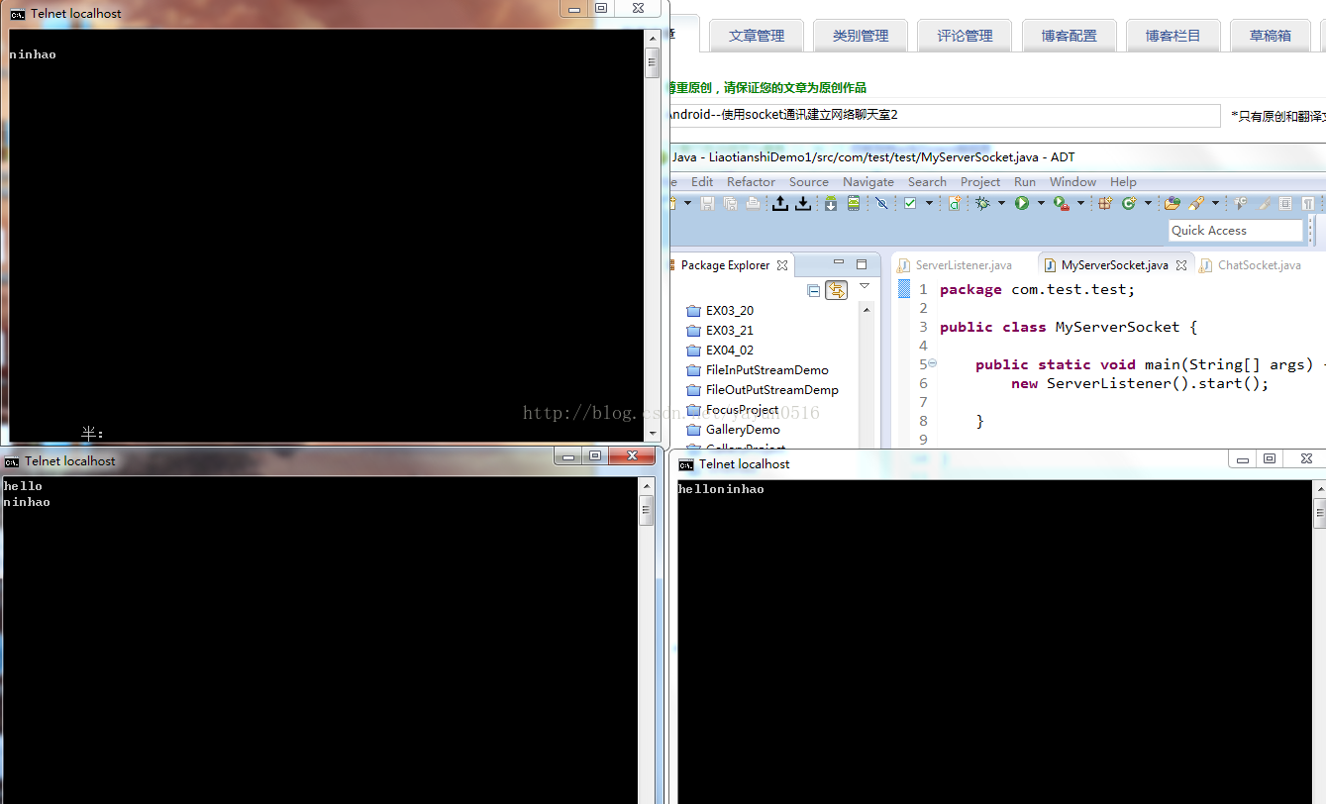Open the Refactor menu
Image resolution: width=1326 pixels, height=804 pixels.
[751, 182]
